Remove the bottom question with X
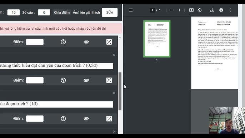The width and height of the screenshot is (245, 138). [x=114, y=132]
